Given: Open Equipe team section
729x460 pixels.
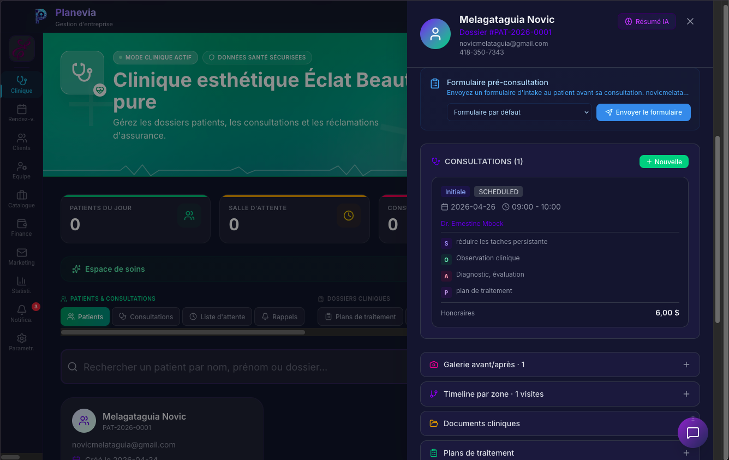Looking at the screenshot, I should point(22,170).
